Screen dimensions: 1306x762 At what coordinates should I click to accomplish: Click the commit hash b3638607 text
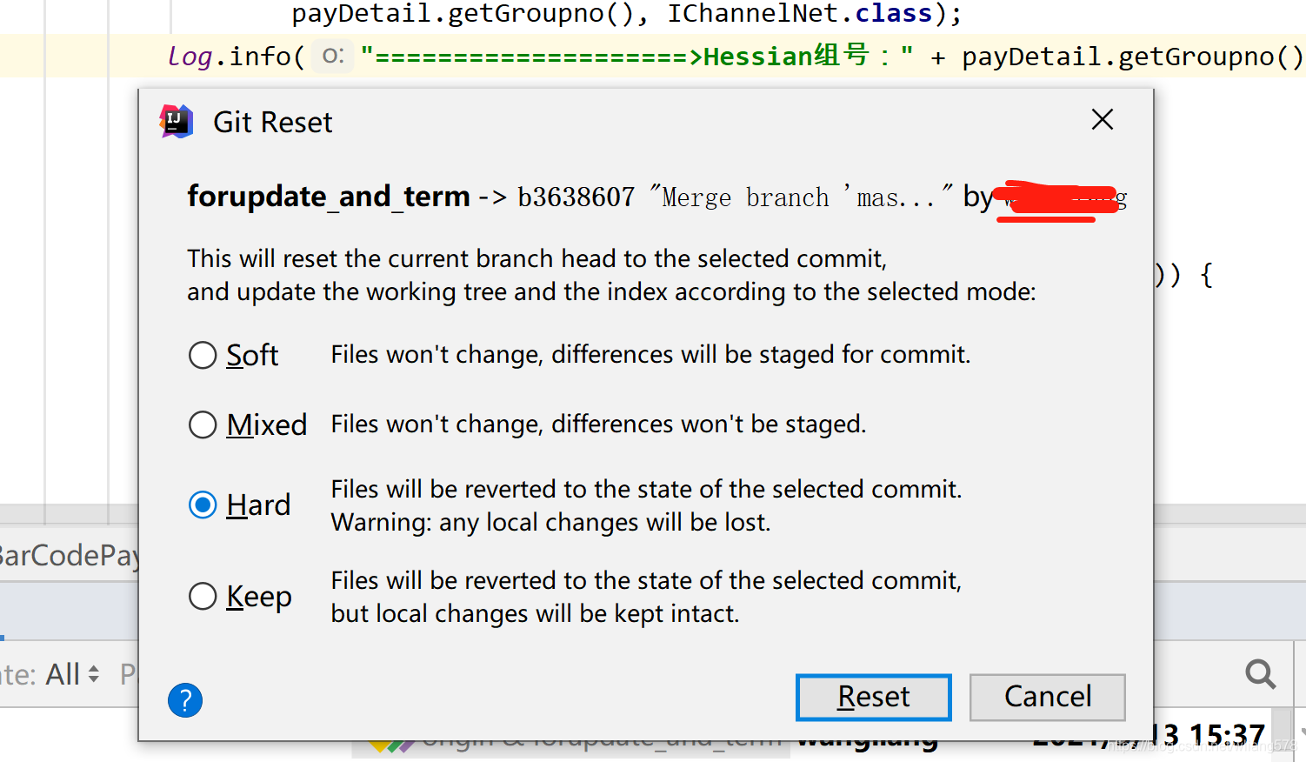576,197
